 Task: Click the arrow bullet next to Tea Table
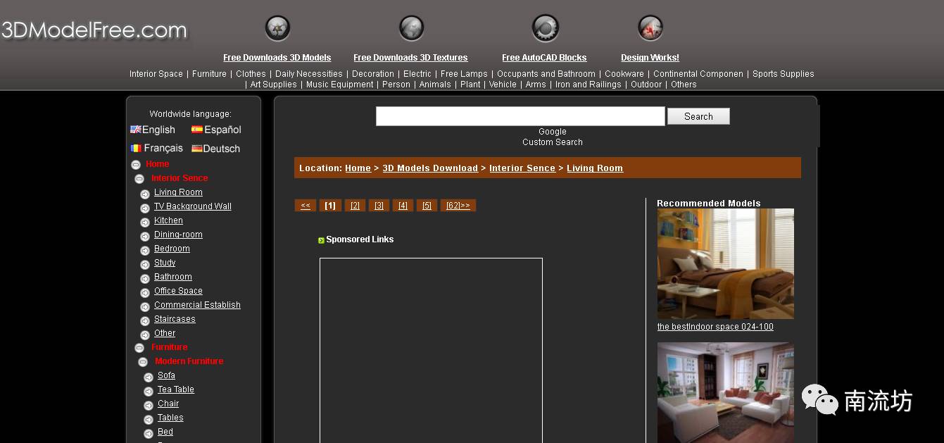[x=149, y=391]
